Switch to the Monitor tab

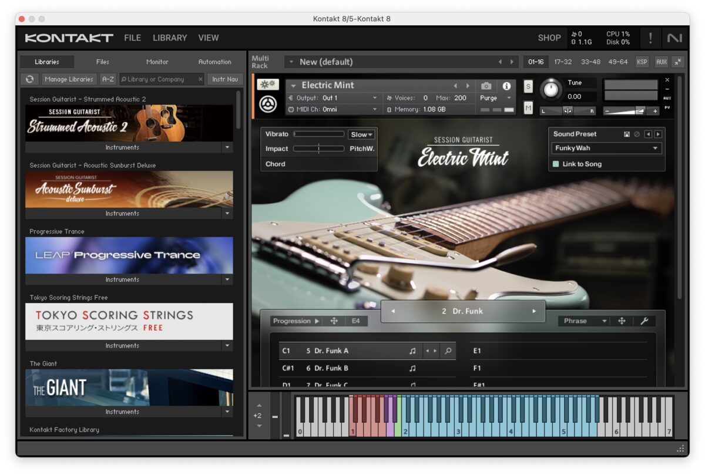(x=157, y=62)
